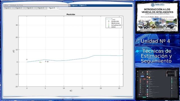Click the x_verd legend entry

113,19
